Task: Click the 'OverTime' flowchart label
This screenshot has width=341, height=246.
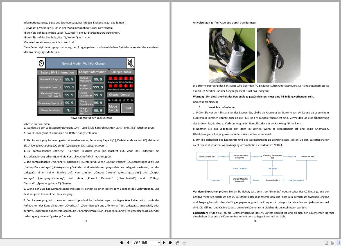Action: pyautogui.click(x=216, y=180)
